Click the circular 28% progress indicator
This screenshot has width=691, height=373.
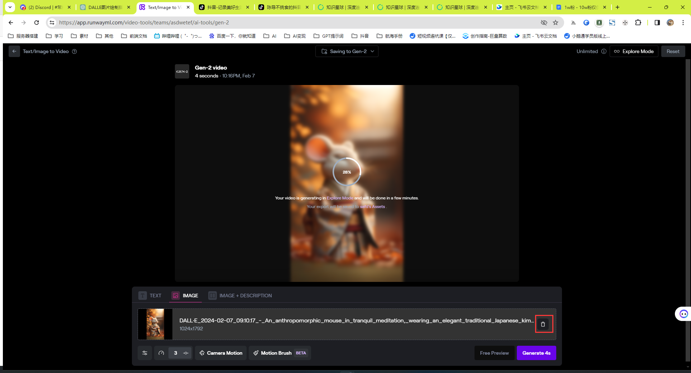coord(347,172)
